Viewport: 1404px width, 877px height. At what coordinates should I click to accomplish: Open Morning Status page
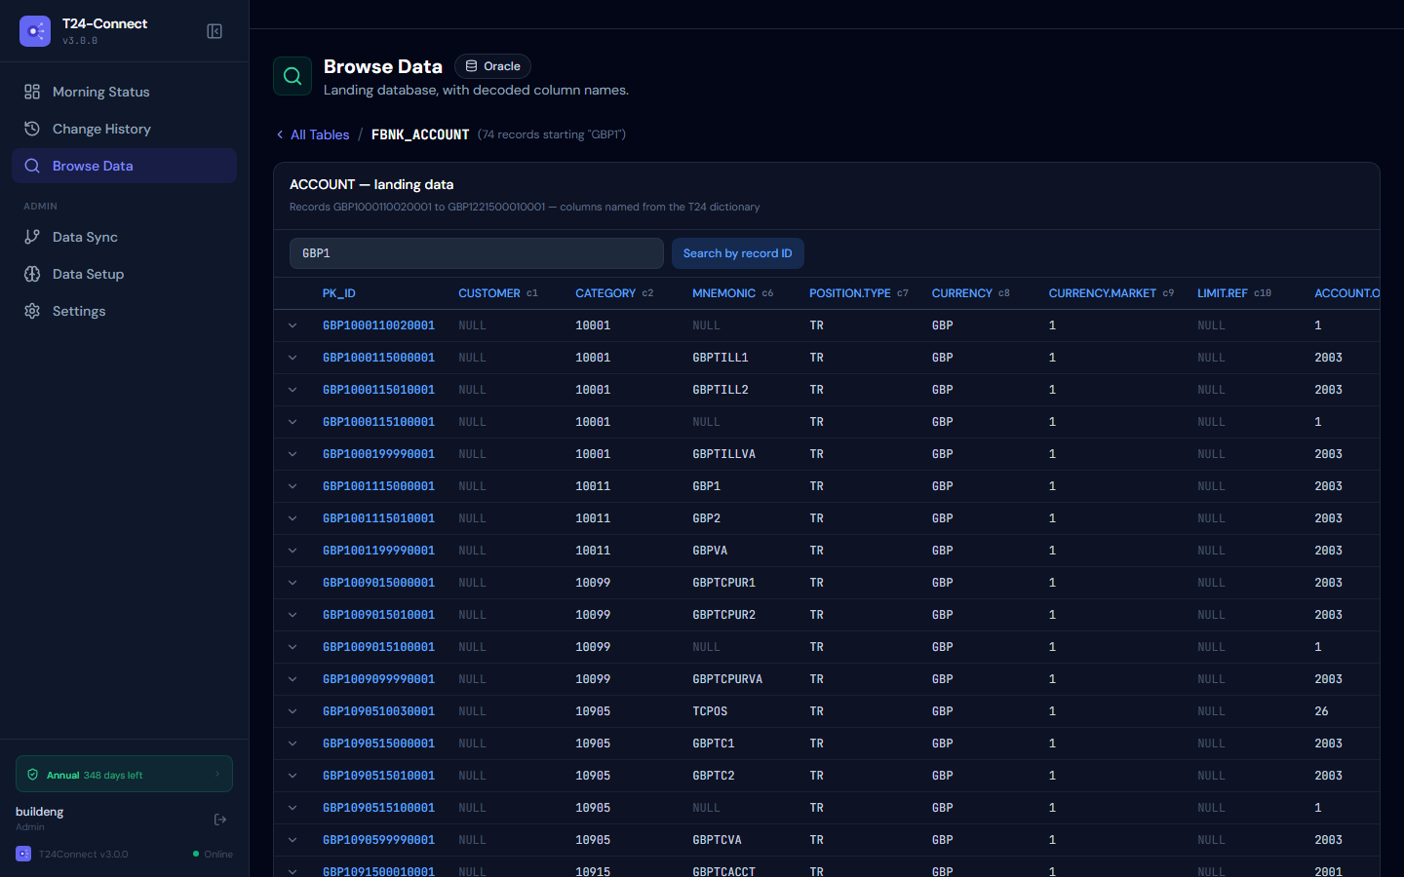(x=124, y=92)
